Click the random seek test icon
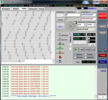The image size is (108, 100). [x=87, y=50]
